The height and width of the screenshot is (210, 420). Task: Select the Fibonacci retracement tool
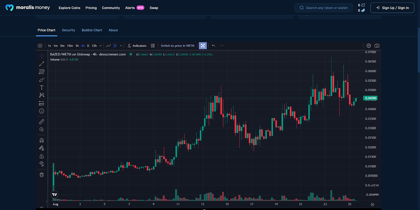[41, 72]
